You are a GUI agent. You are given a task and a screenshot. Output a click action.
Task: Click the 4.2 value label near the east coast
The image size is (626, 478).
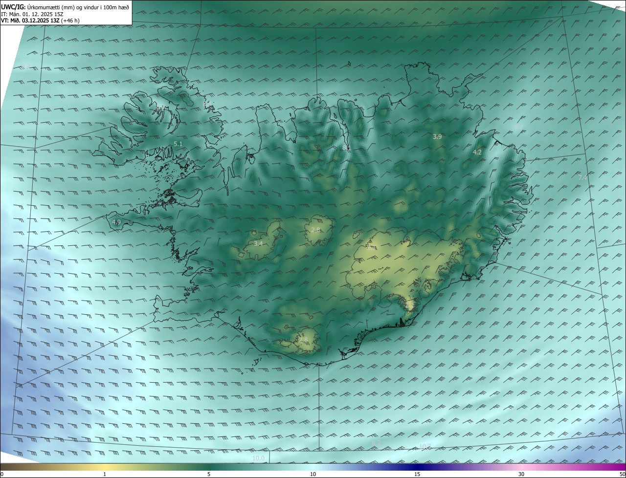pos(477,152)
